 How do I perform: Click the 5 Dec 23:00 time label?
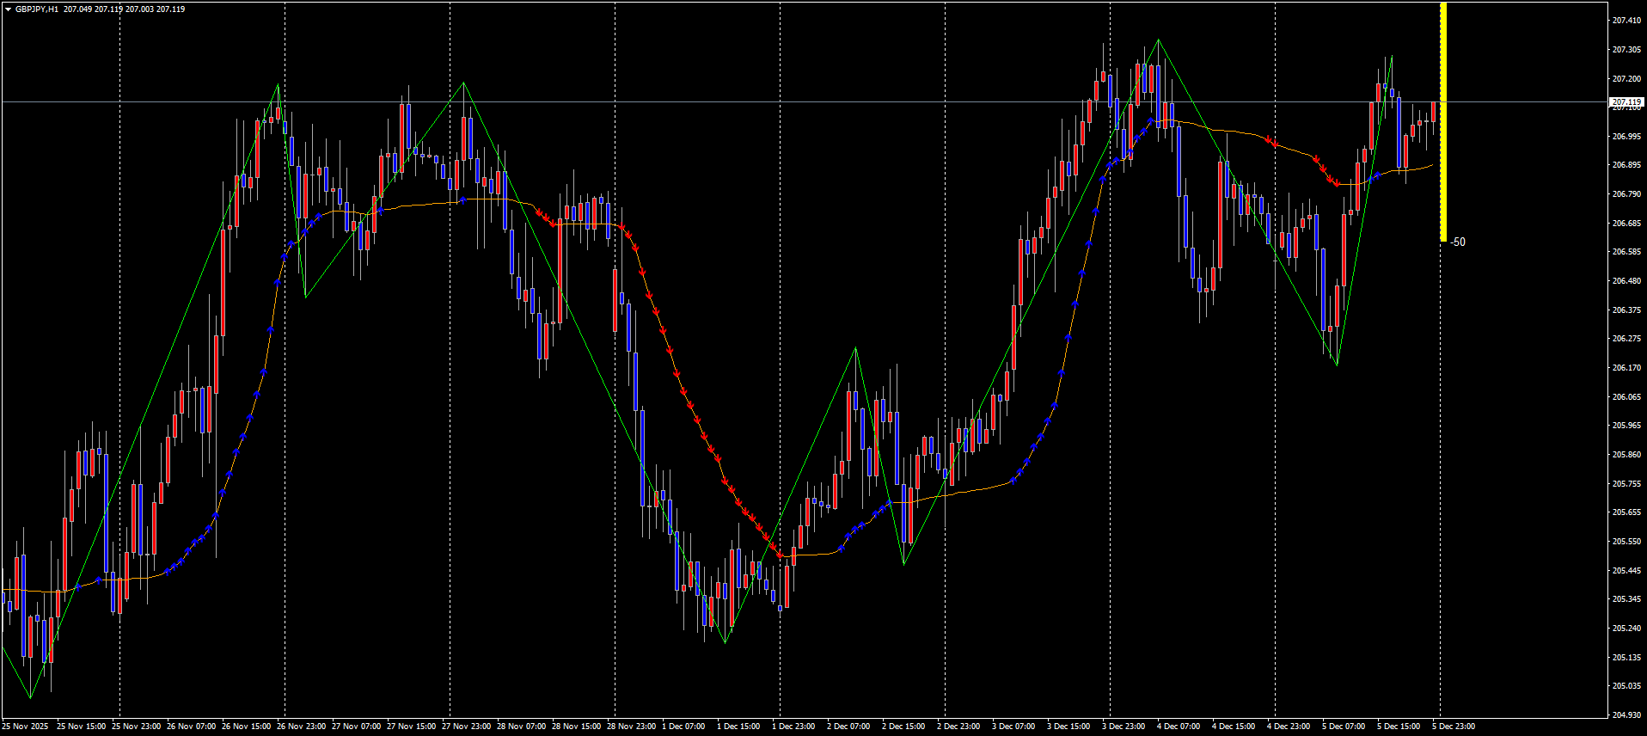(x=1454, y=727)
